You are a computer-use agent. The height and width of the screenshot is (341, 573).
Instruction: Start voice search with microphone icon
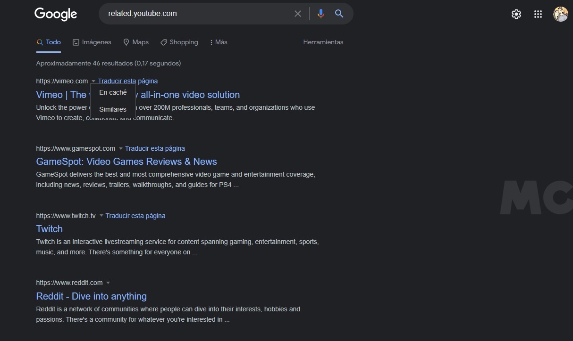point(321,14)
